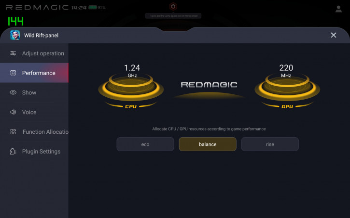Image resolution: width=350 pixels, height=218 pixels.
Task: Click the sliders icon beside Adjust operation
Action: tap(13, 53)
